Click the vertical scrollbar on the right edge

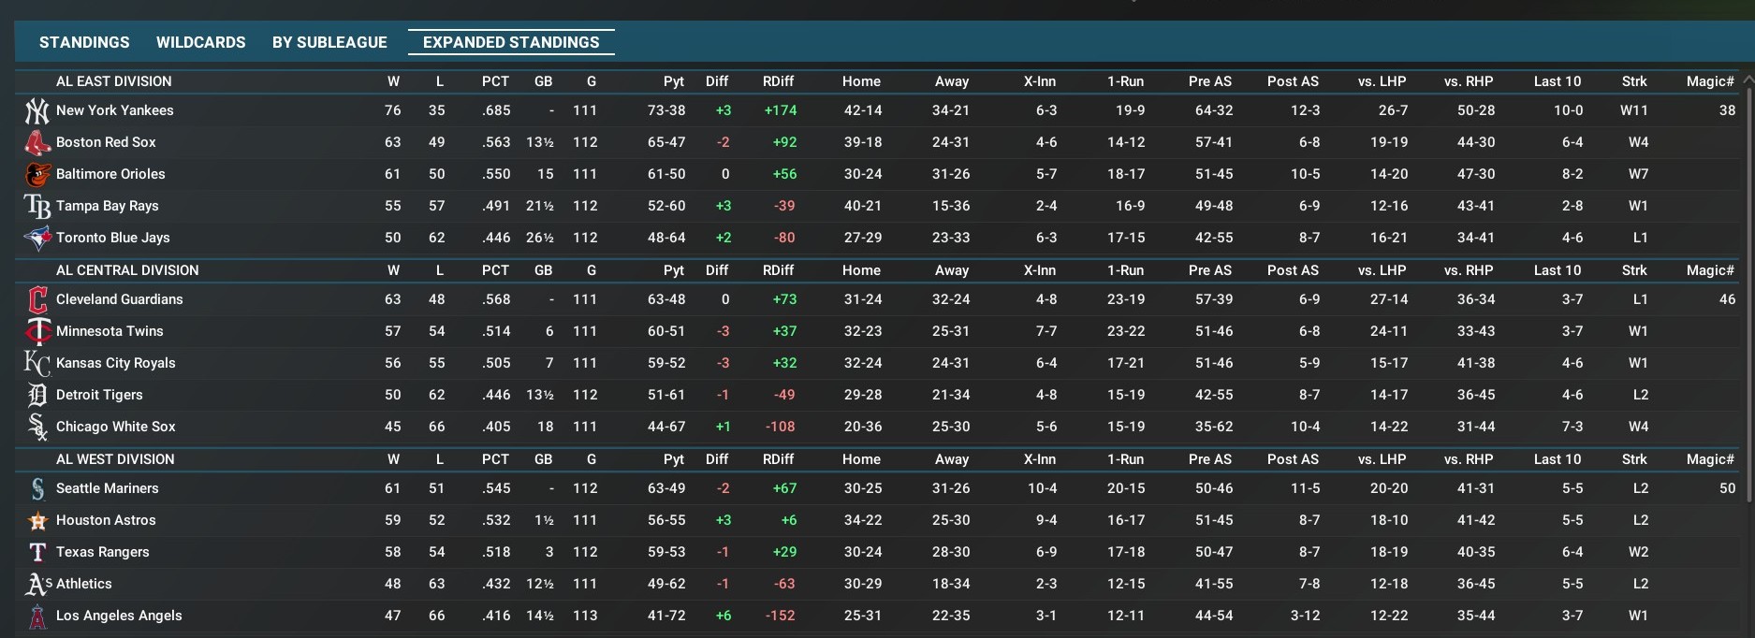pyautogui.click(x=1748, y=281)
